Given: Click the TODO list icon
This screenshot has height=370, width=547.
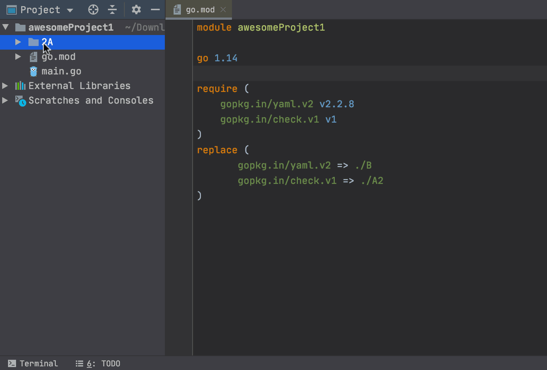Looking at the screenshot, I should (x=79, y=363).
